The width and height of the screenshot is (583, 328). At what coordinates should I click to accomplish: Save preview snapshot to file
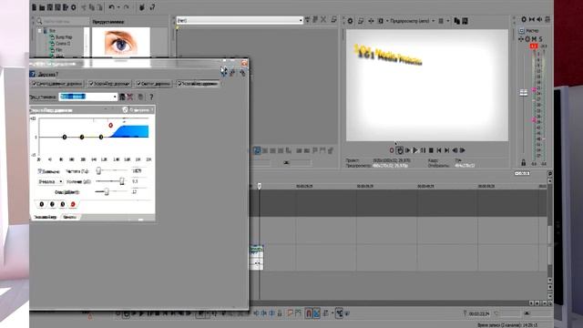click(x=465, y=21)
